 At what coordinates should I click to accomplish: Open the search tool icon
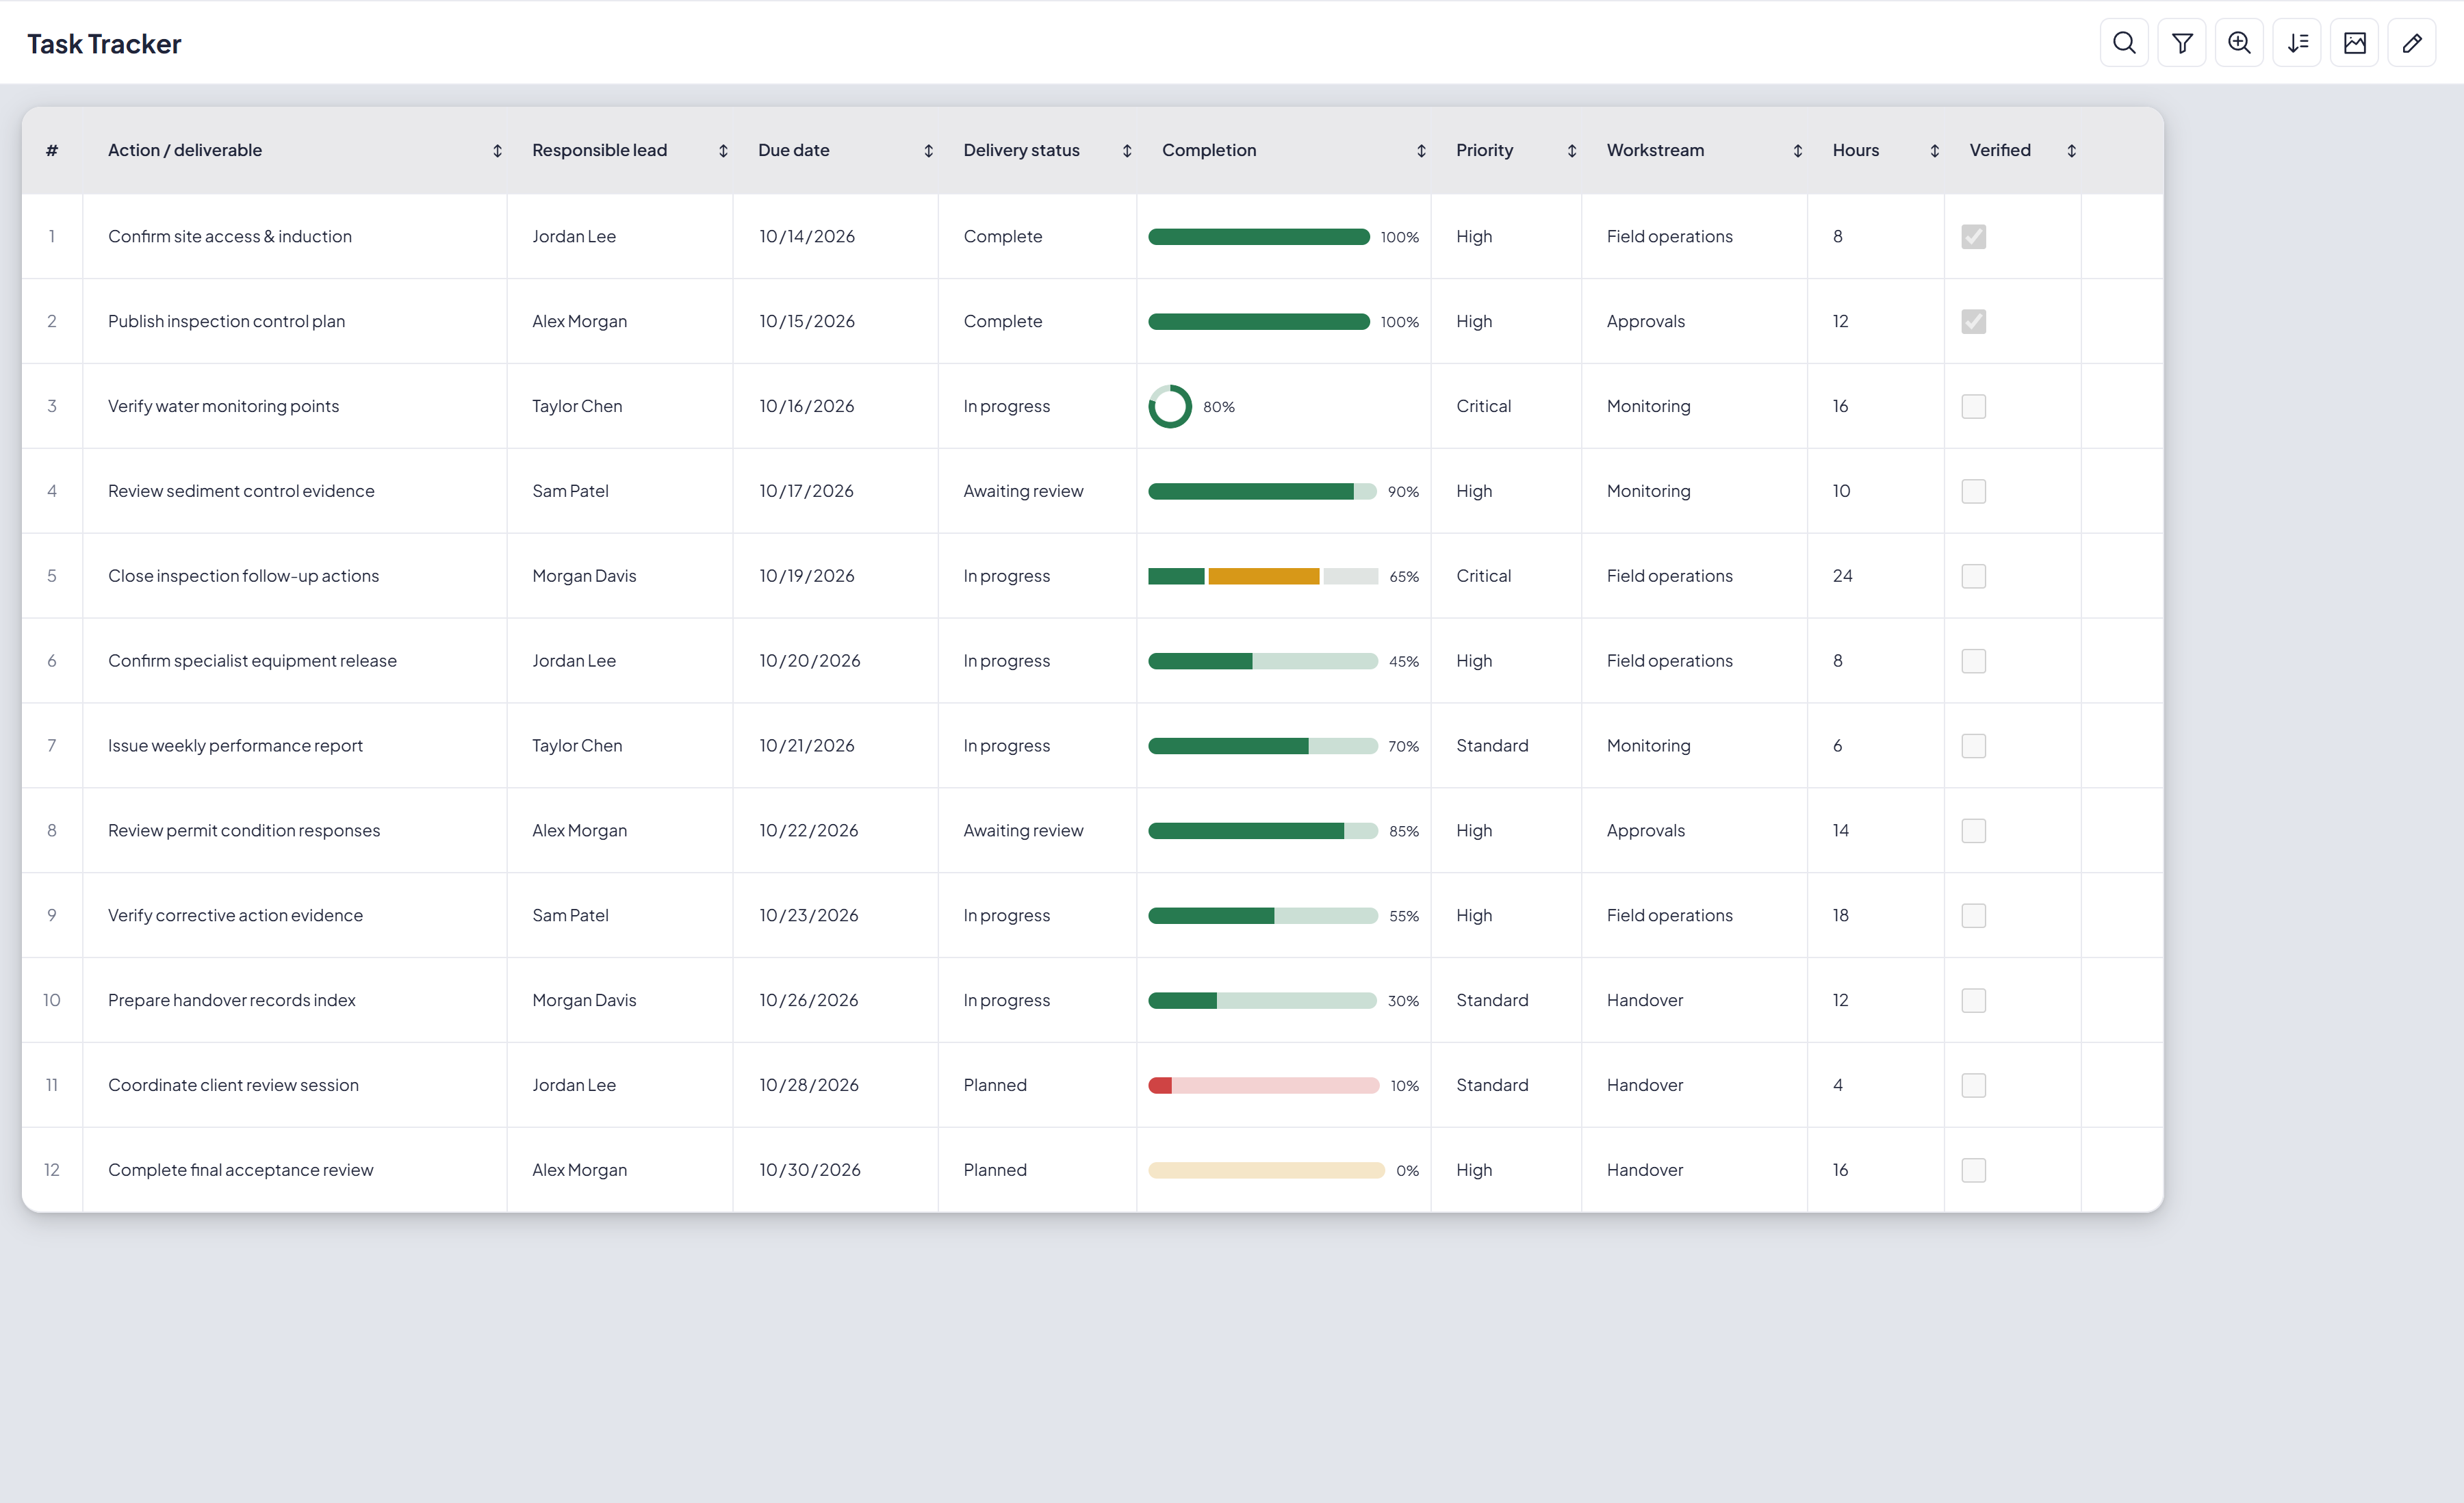pos(2124,43)
